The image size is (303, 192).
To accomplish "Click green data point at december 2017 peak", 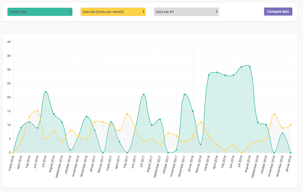I will pos(184,94).
